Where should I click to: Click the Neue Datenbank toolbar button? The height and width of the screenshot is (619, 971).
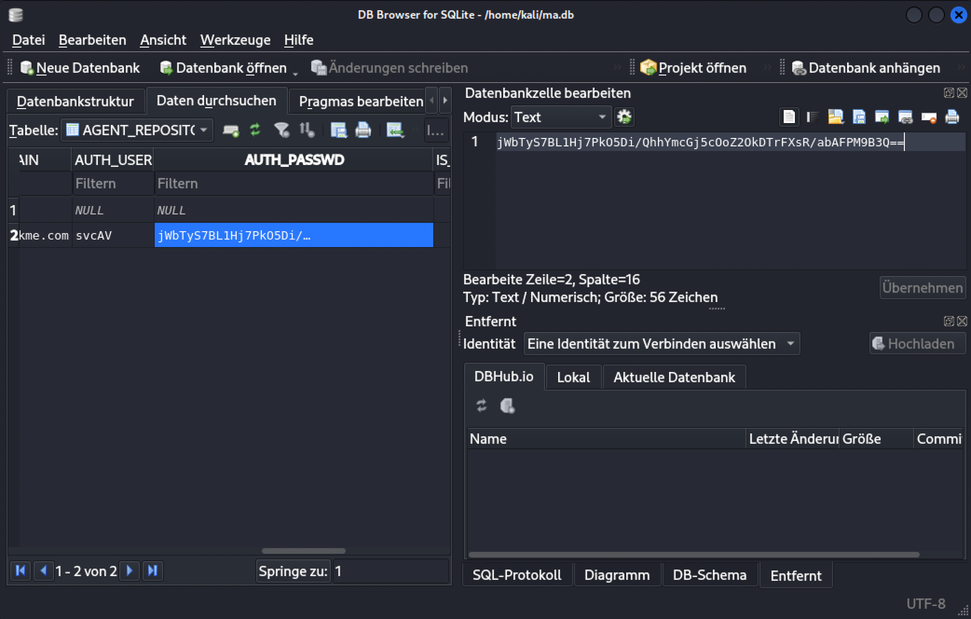(80, 68)
